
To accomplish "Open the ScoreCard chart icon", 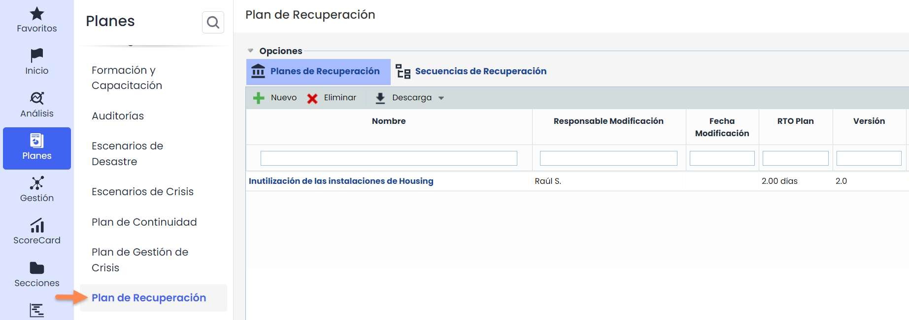I will 37,226.
